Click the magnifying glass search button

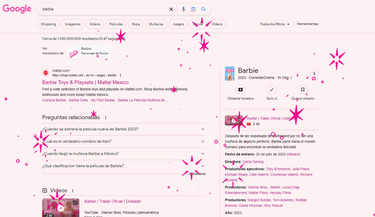click(x=204, y=9)
